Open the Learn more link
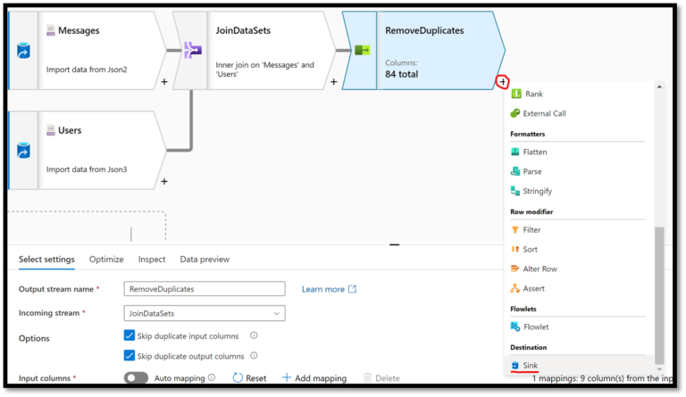Image resolution: width=686 pixels, height=397 pixels. pos(329,289)
